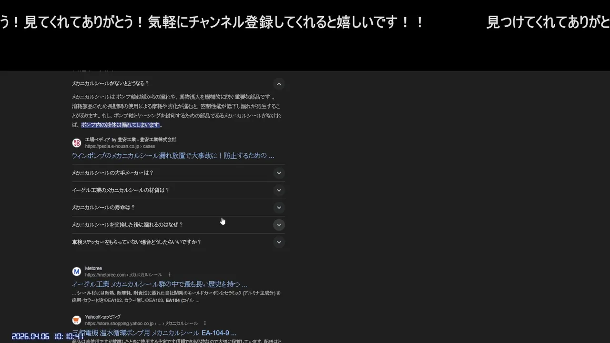Click the Metoree site name text
610x343 pixels.
tap(93, 268)
